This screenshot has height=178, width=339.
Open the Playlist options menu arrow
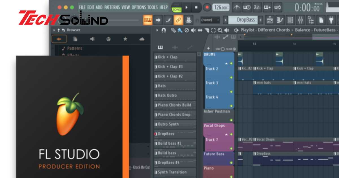(x=157, y=30)
